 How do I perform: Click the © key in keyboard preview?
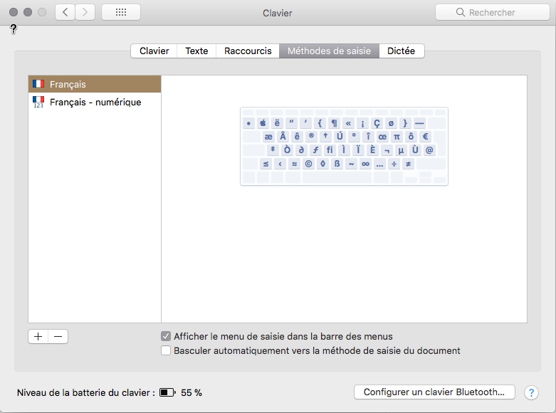[x=308, y=164]
